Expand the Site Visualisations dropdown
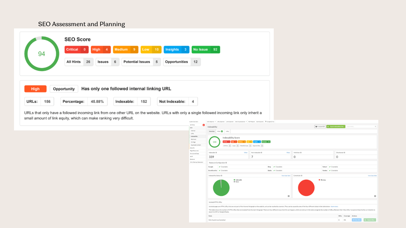The image size is (406, 228). click(241, 122)
